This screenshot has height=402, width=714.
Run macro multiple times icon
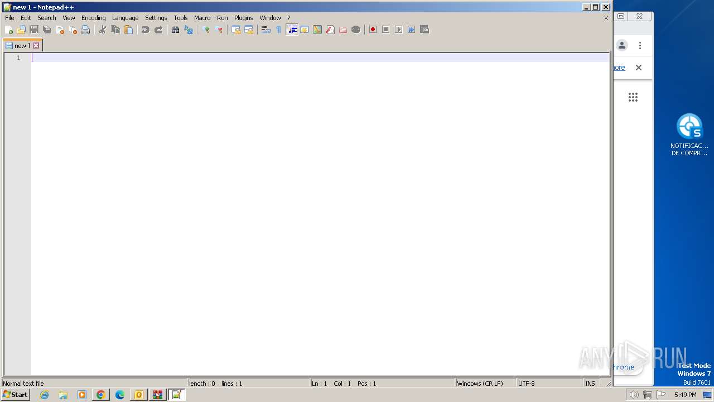[x=412, y=30]
